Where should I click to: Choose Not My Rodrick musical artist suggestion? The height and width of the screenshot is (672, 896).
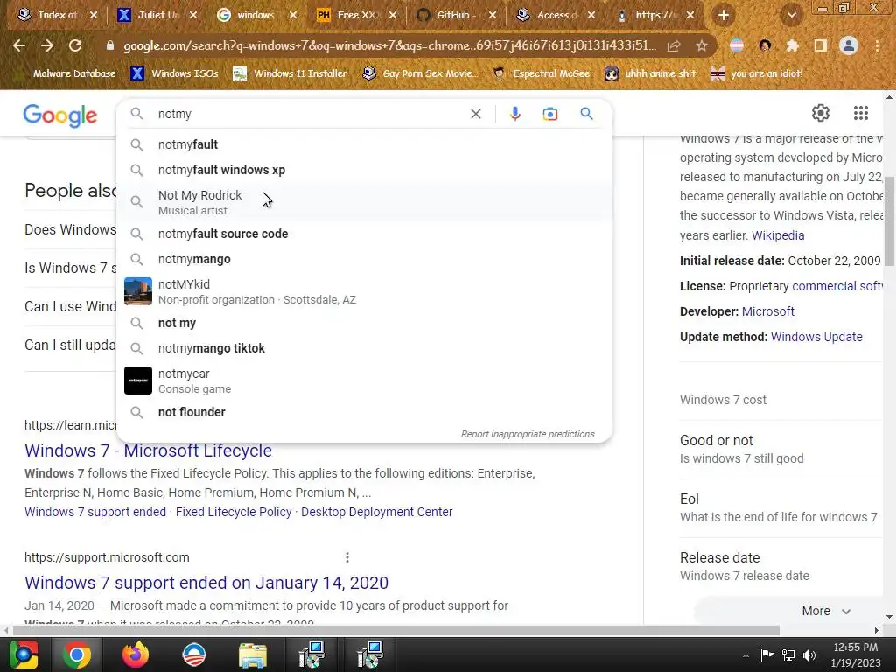[365, 202]
